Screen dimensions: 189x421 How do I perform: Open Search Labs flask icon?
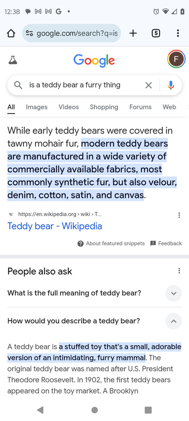pos(13,60)
